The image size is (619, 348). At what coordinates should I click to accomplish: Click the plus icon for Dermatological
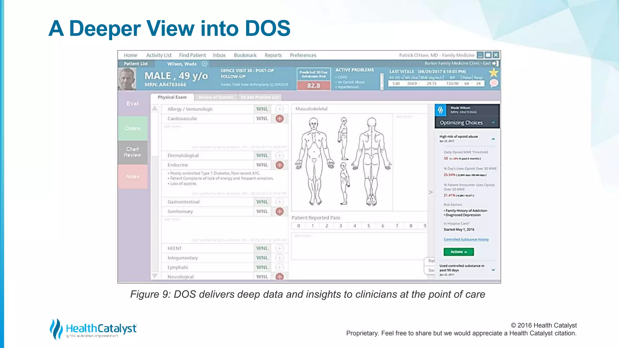click(x=280, y=156)
